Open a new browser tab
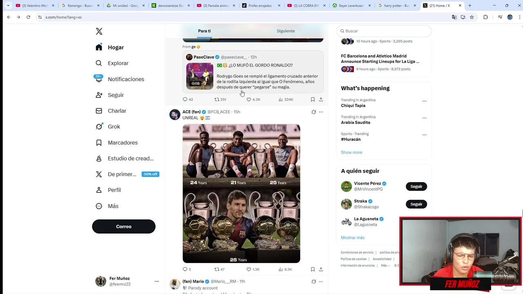The height and width of the screenshot is (294, 523). click(469, 6)
